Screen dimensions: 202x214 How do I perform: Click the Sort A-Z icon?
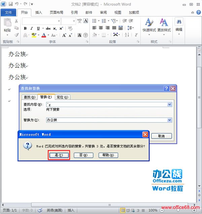(x=127, y=35)
